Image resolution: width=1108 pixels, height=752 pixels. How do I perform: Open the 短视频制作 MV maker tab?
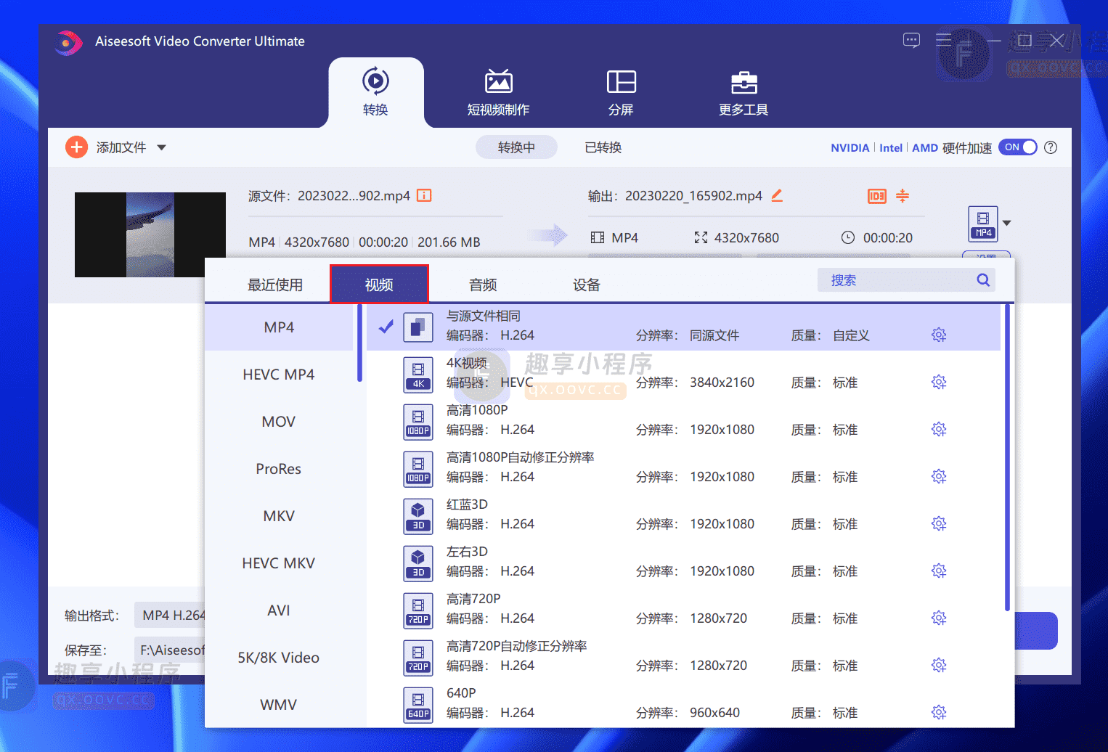tap(498, 92)
